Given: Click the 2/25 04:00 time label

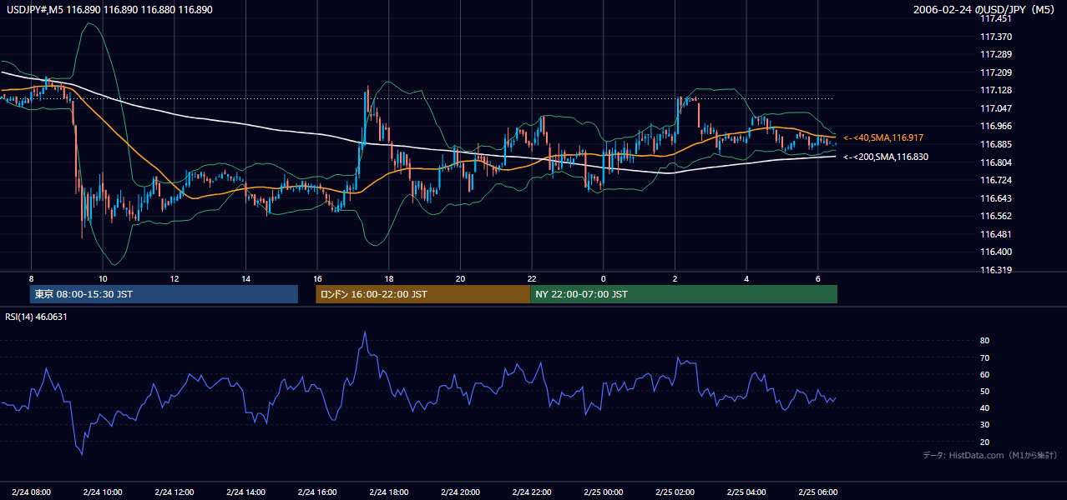Looking at the screenshot, I should (747, 492).
